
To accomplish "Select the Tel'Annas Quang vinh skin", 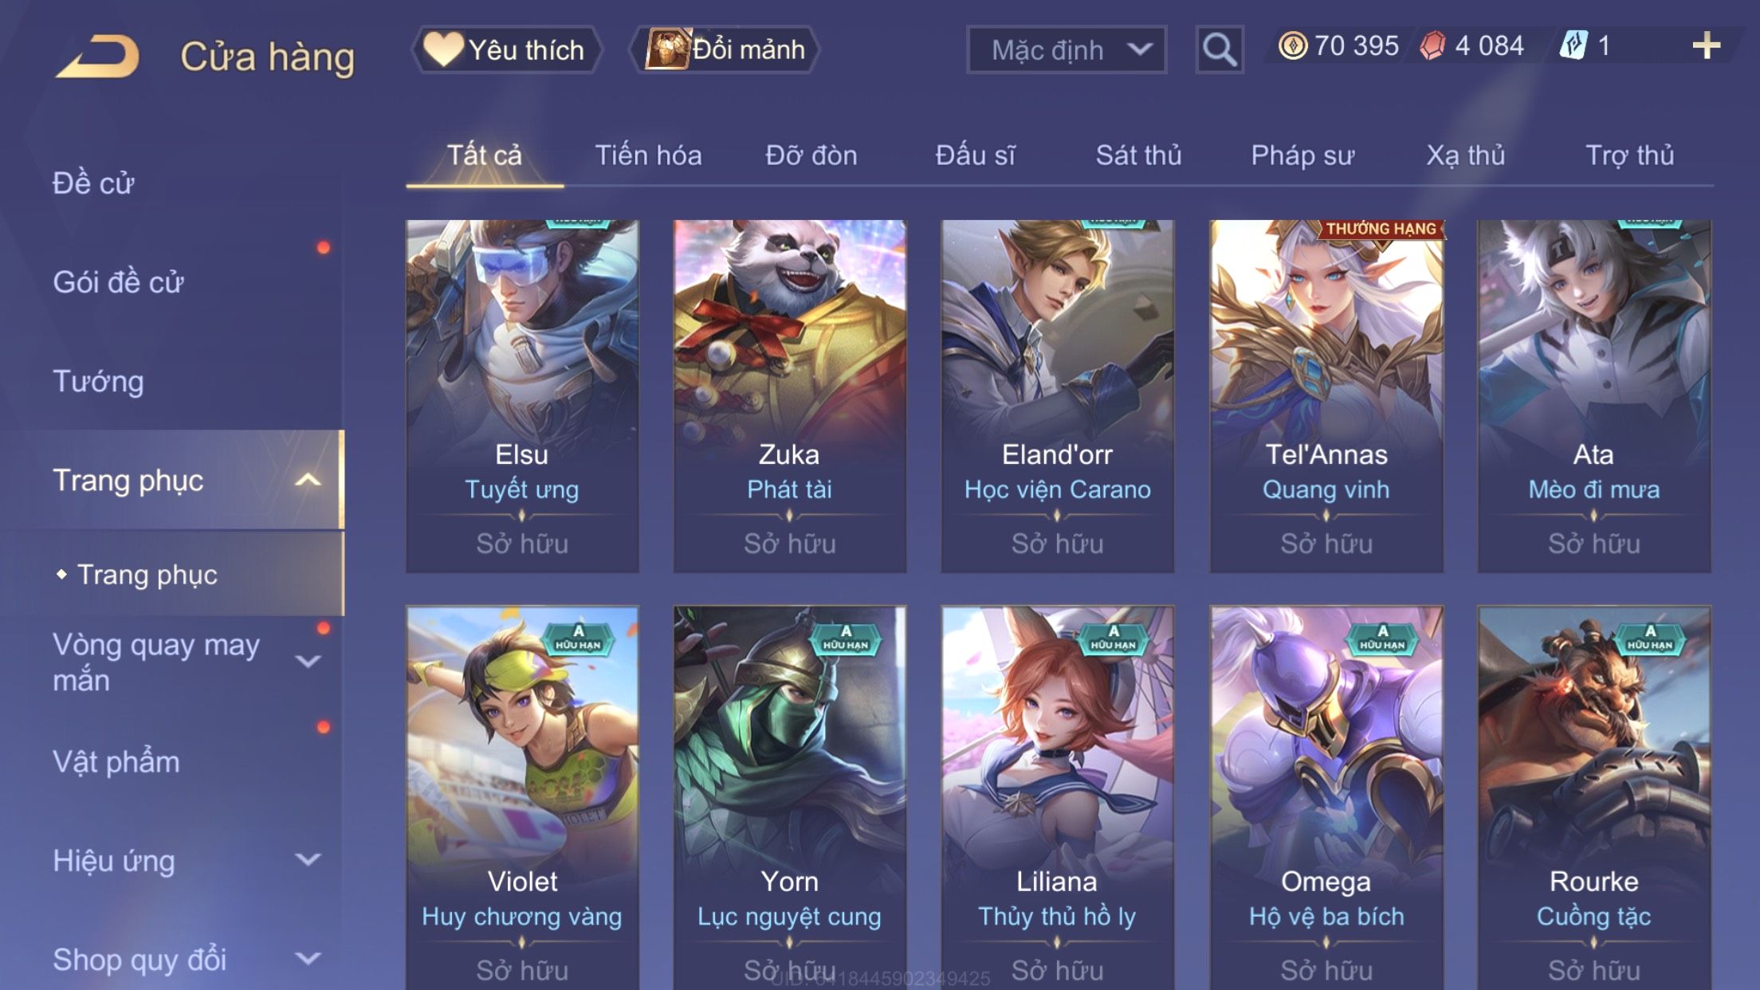I will 1326,396.
